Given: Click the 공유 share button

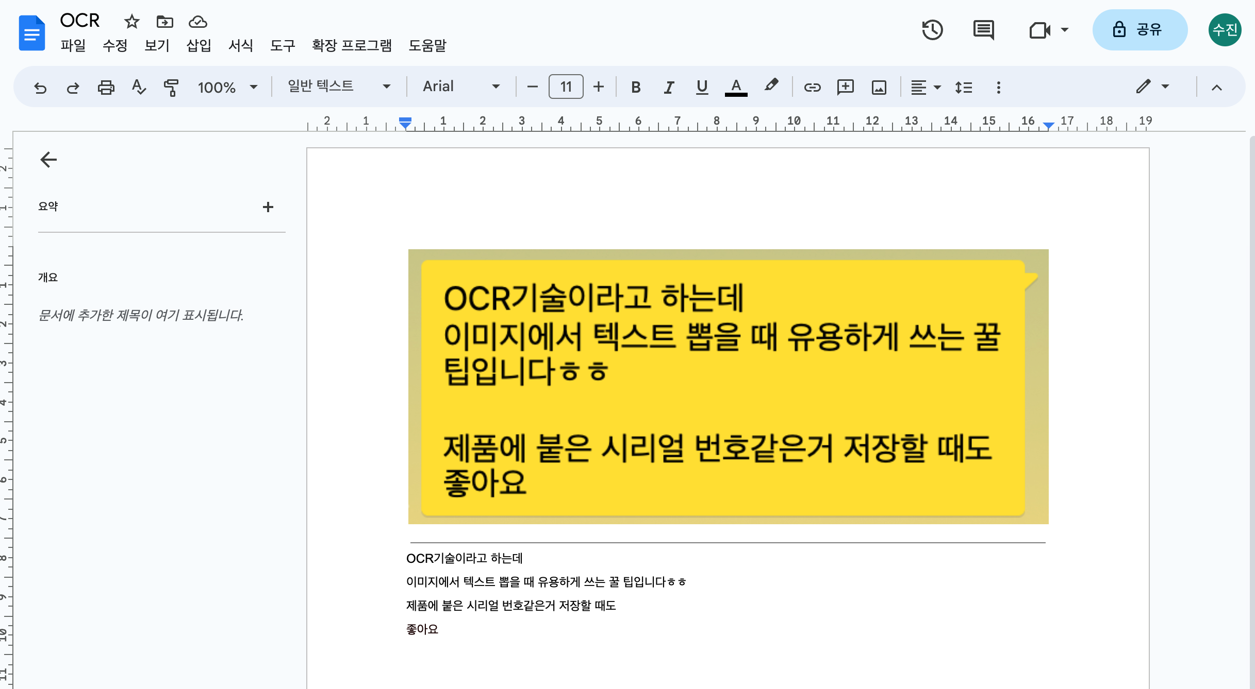Looking at the screenshot, I should (1140, 30).
